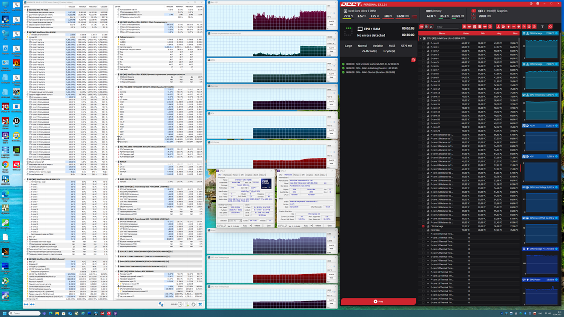Open Windows Start menu button
The image size is (564, 317).
(5, 313)
